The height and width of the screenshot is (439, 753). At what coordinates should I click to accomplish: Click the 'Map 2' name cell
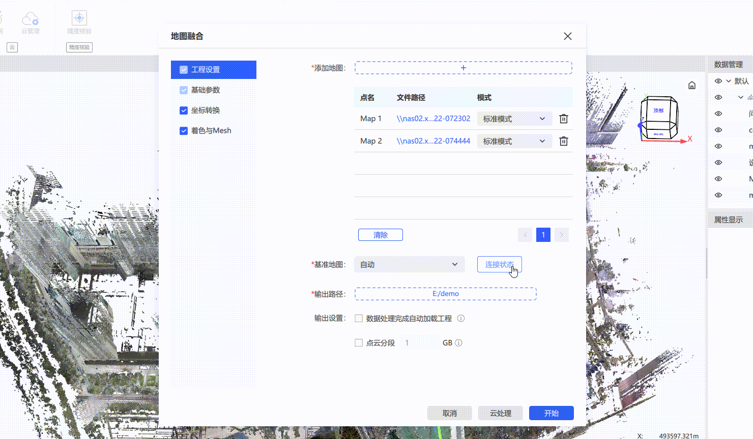pos(371,141)
